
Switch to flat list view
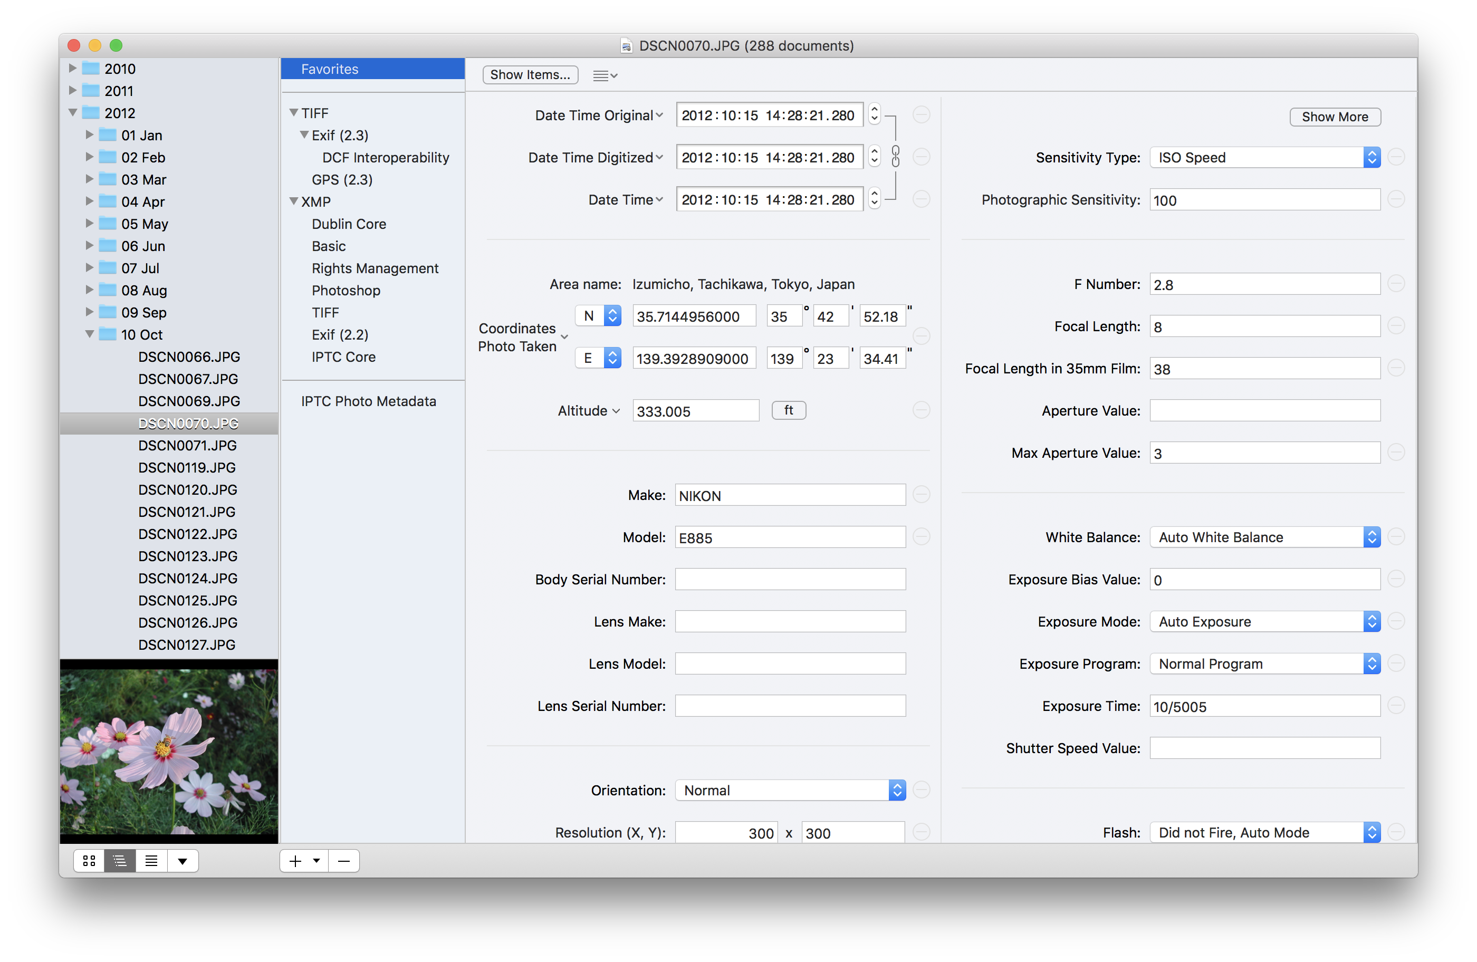pyautogui.click(x=151, y=860)
